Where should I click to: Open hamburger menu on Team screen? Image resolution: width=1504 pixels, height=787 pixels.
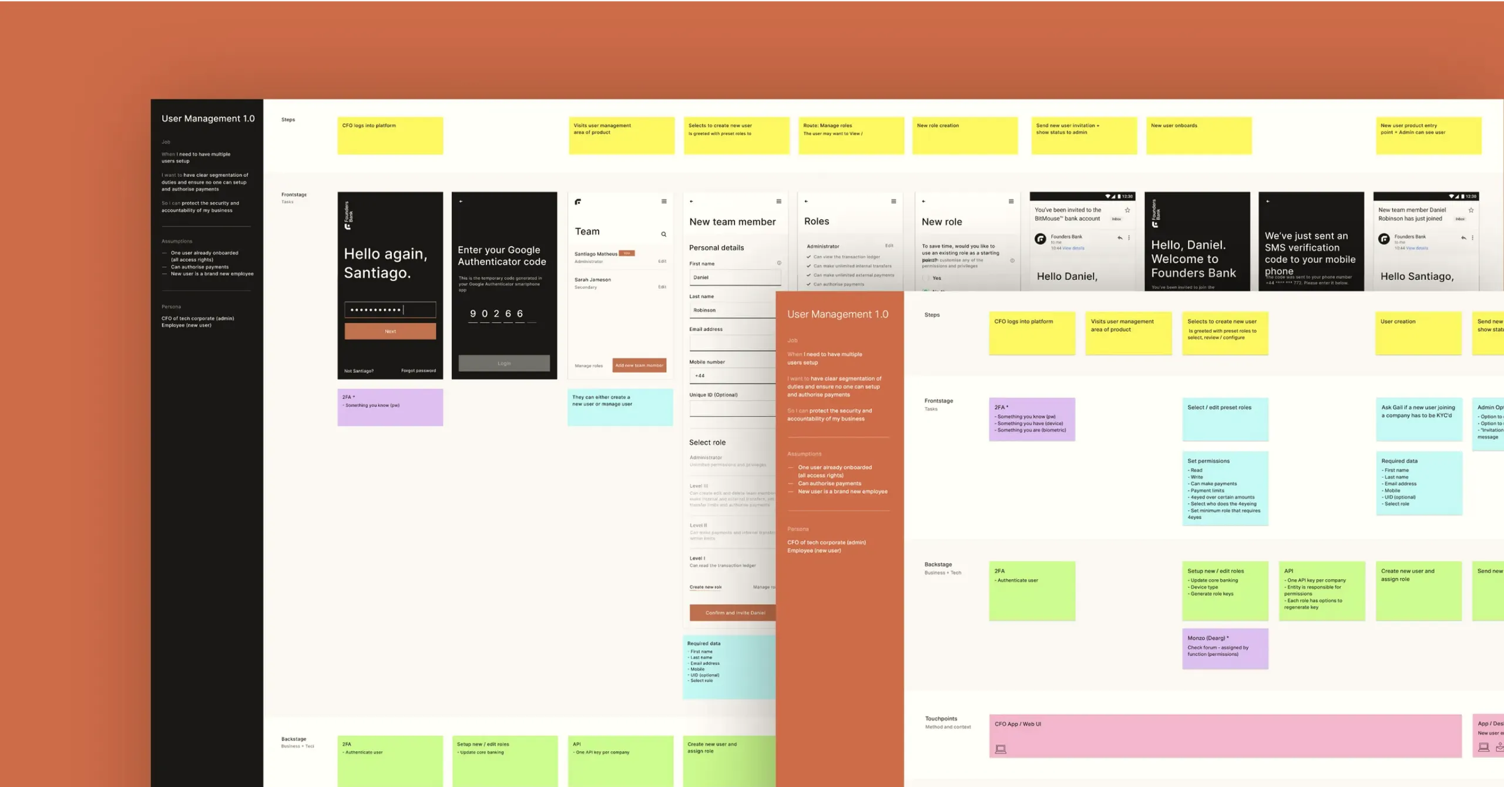click(x=664, y=201)
